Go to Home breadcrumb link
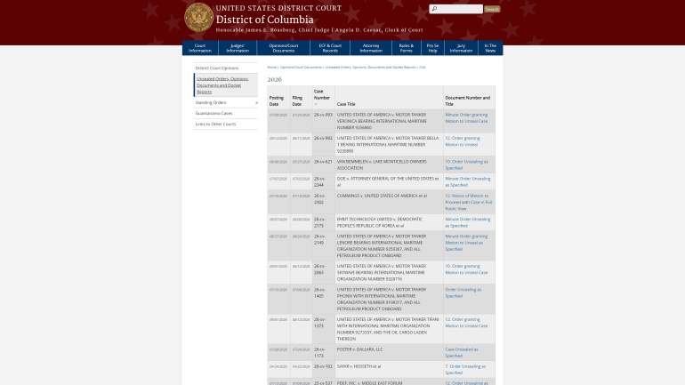Viewport: 685px width, 385px height. pyautogui.click(x=271, y=68)
